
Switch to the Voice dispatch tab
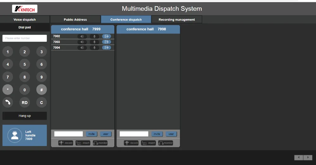(25, 20)
